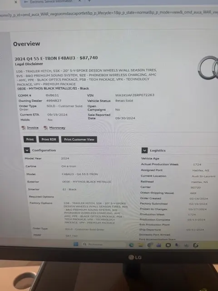Click the COMM number 8VB631
Screen dimensions: 218x291
pos(52,95)
